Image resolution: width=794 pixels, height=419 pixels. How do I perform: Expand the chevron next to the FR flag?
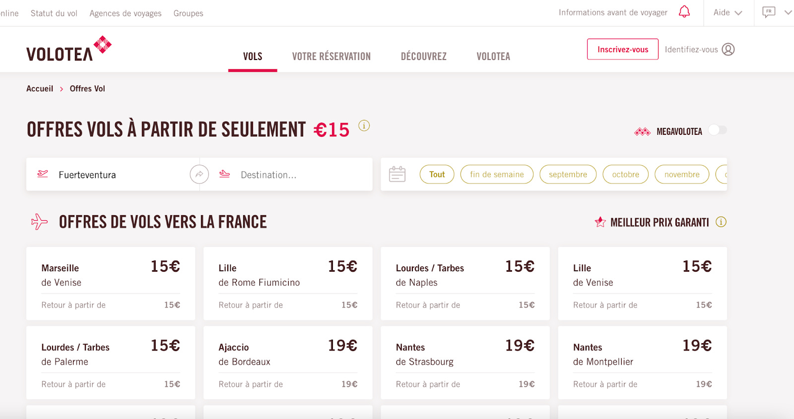coord(788,12)
